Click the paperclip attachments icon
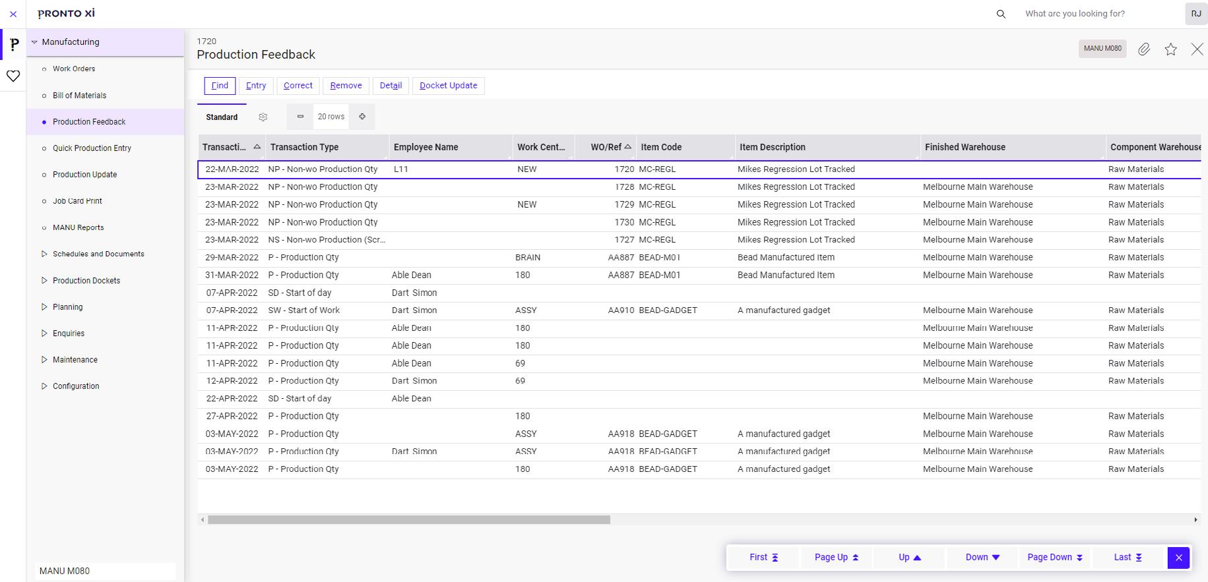The image size is (1208, 582). 1144,49
